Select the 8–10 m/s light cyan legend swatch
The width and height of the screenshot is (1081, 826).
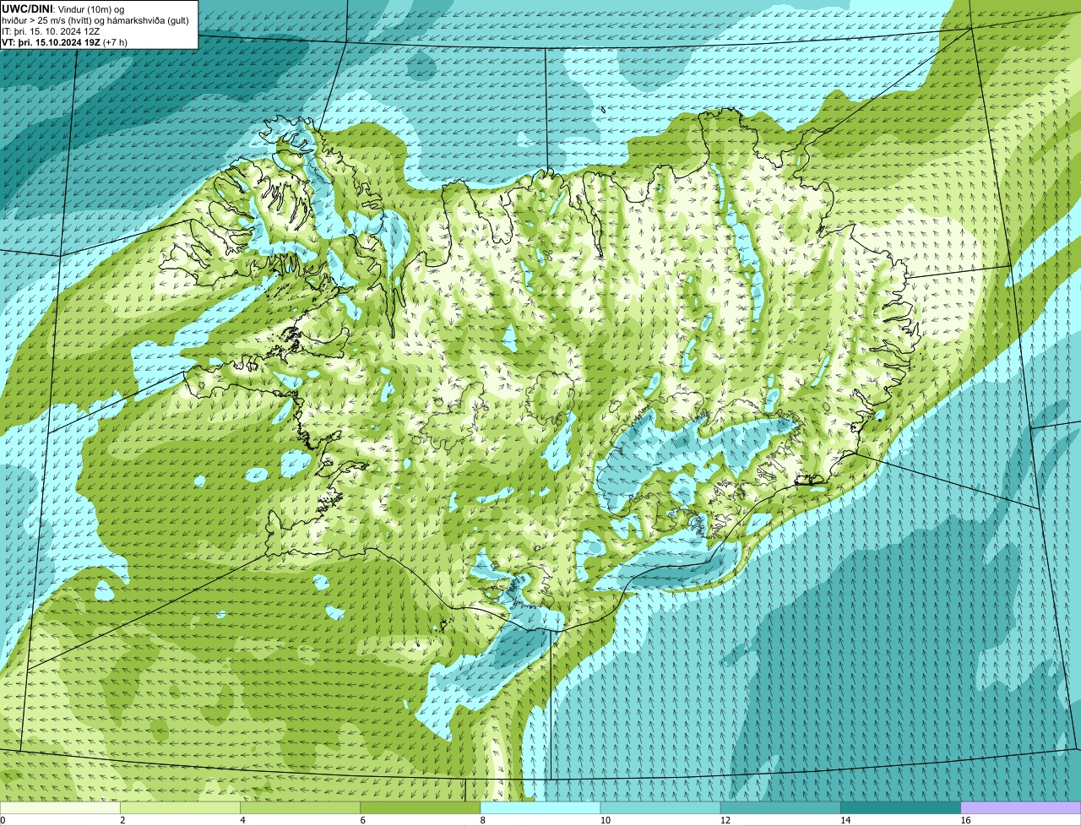[x=540, y=807]
